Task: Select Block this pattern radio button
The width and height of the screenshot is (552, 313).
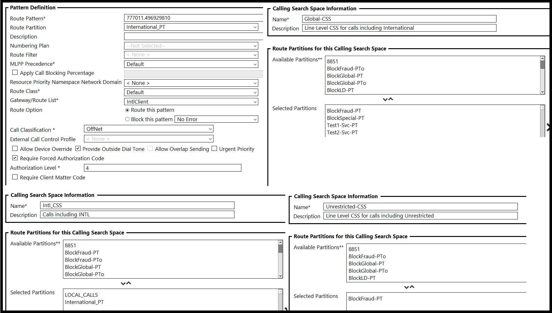Action: pyautogui.click(x=127, y=119)
